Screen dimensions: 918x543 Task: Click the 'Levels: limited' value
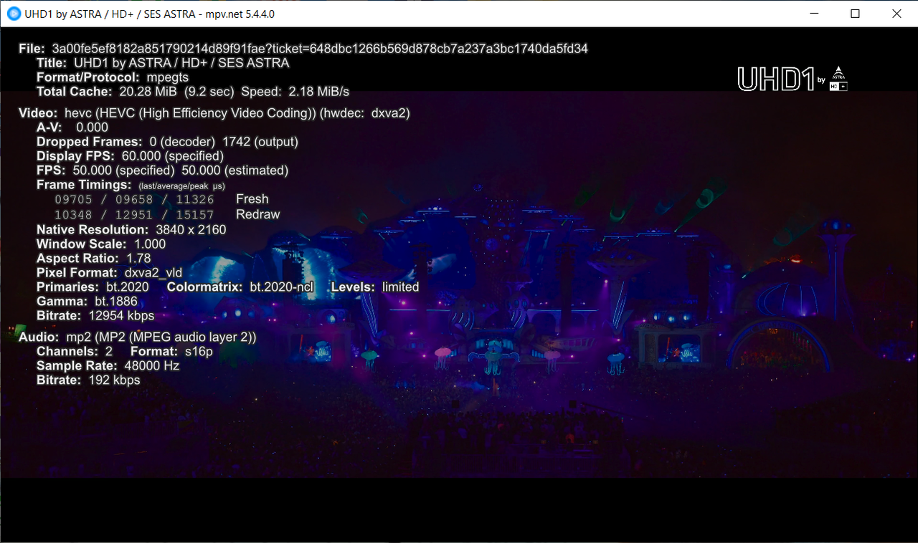pos(375,287)
